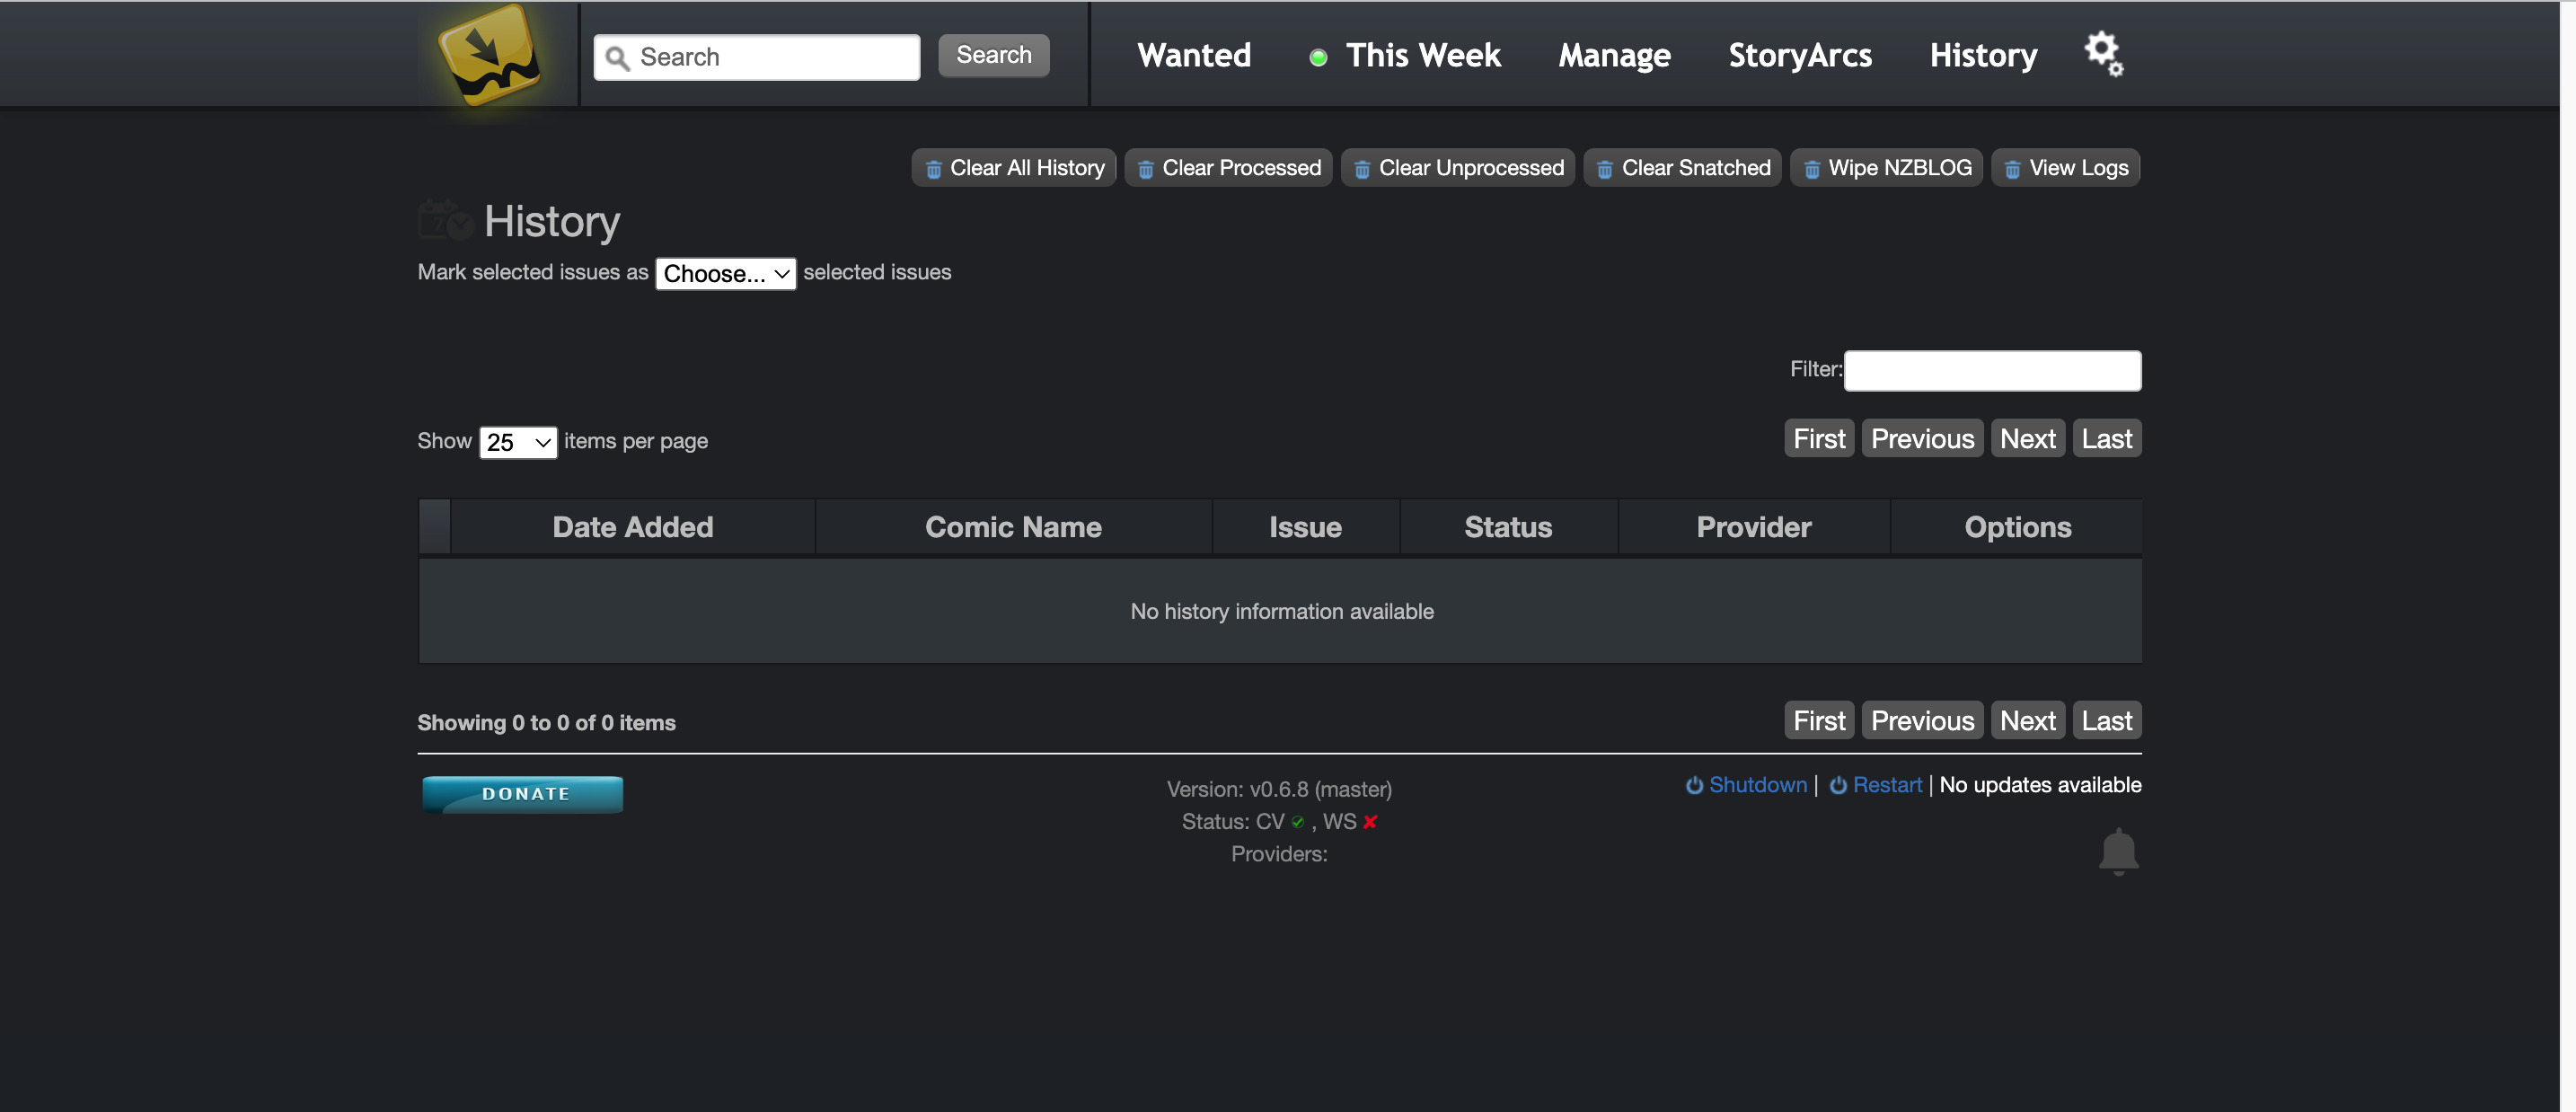Click the trash icon on Wipe NZBLOG
The height and width of the screenshot is (1112, 2576).
click(1812, 168)
